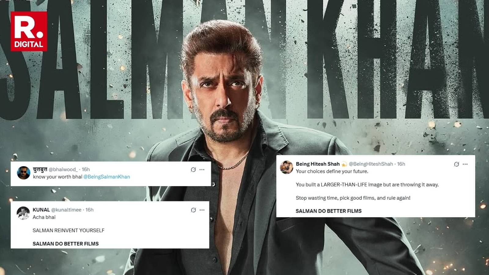Click Grok icon on Hitesh Shah tweet
The image size is (489, 275).
point(456,164)
